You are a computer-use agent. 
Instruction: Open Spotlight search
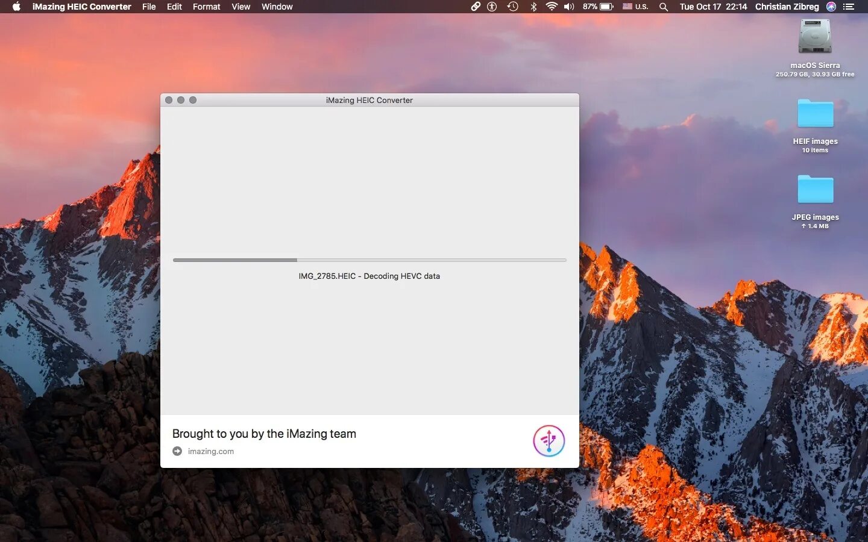click(664, 7)
